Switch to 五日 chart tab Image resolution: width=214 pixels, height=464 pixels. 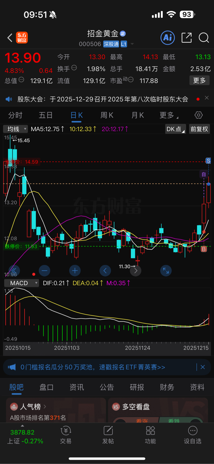tap(46, 115)
